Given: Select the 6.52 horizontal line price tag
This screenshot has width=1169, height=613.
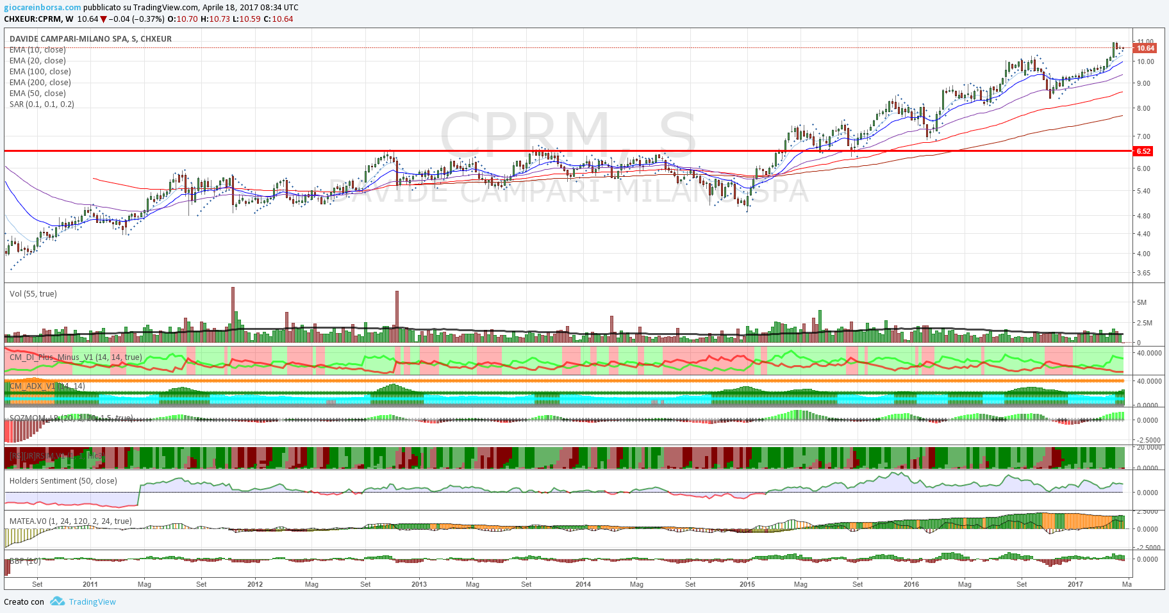Looking at the screenshot, I should click(1143, 151).
